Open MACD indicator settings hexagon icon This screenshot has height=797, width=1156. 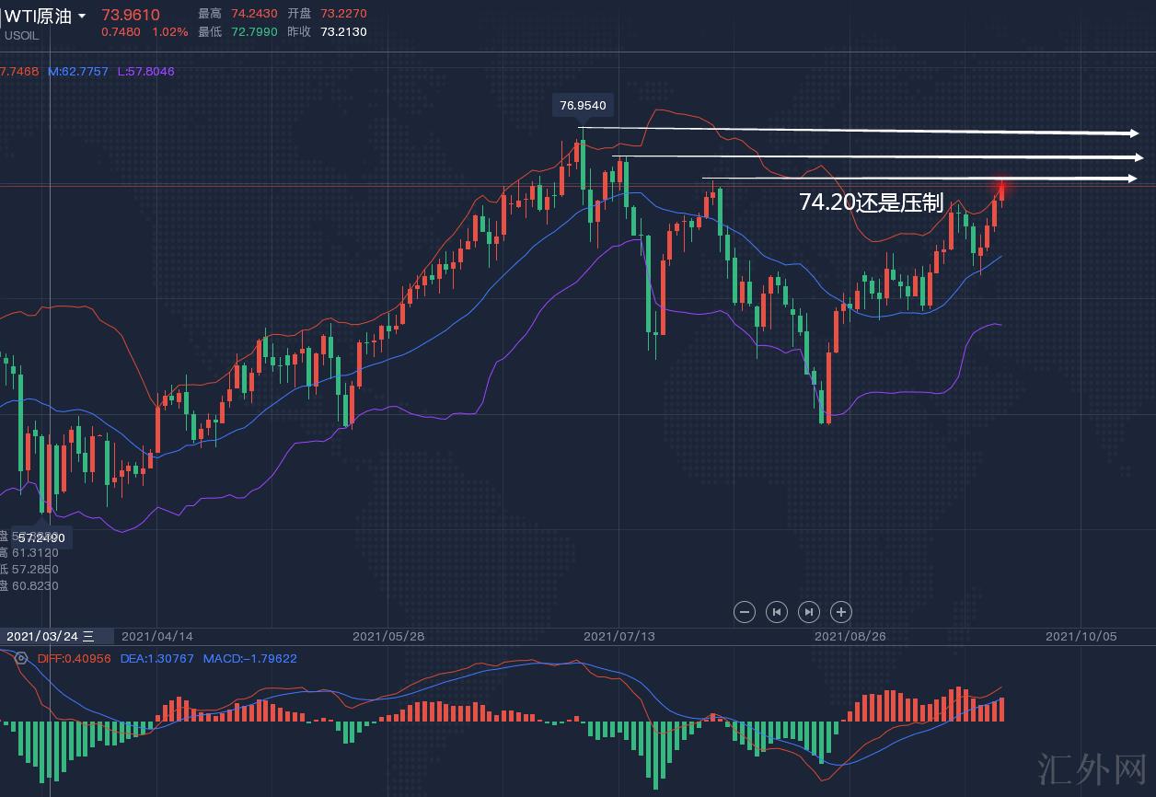(21, 658)
